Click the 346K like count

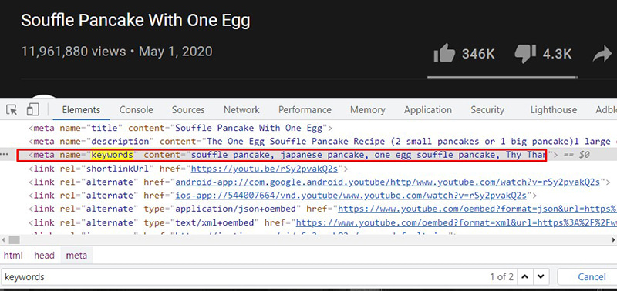[478, 54]
